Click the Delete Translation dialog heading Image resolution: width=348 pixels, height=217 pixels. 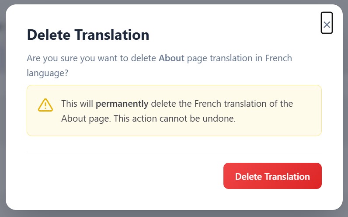pos(88,35)
